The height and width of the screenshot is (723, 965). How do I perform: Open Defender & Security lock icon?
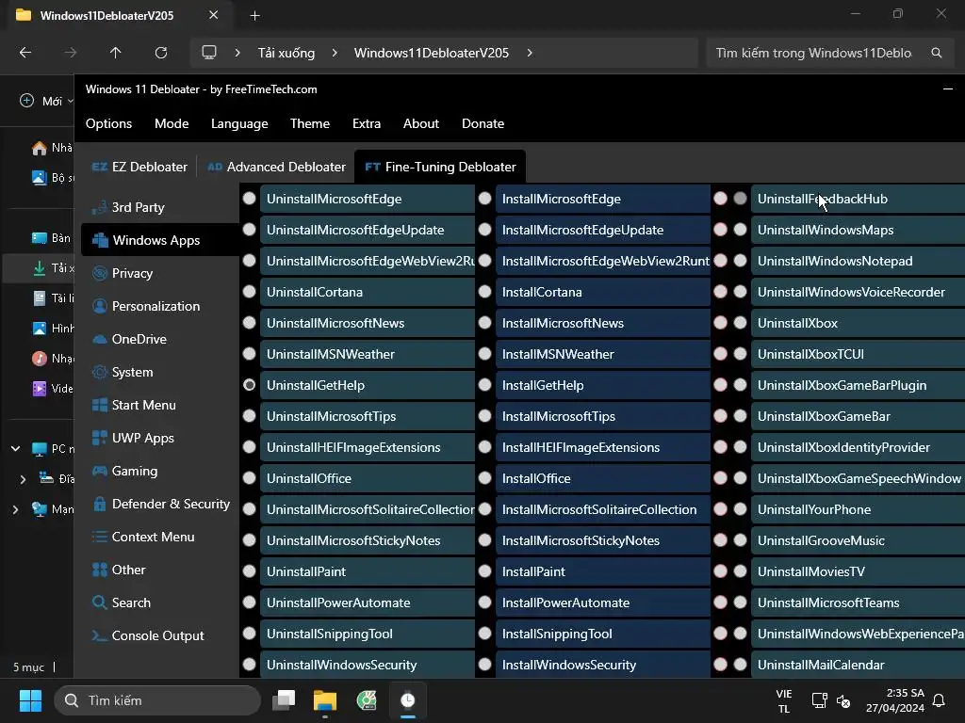(x=99, y=505)
